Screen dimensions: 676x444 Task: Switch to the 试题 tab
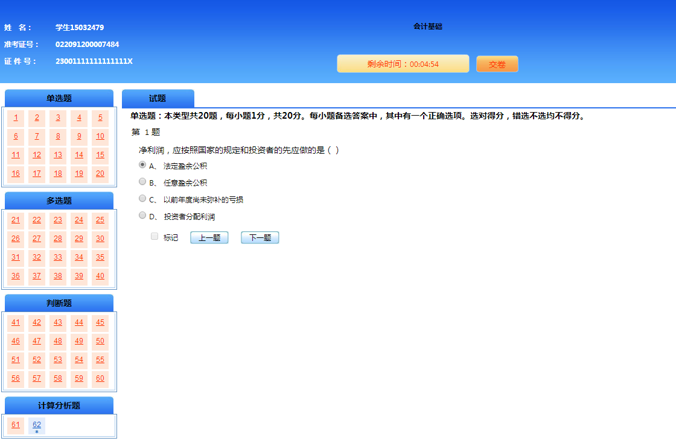[x=158, y=98]
